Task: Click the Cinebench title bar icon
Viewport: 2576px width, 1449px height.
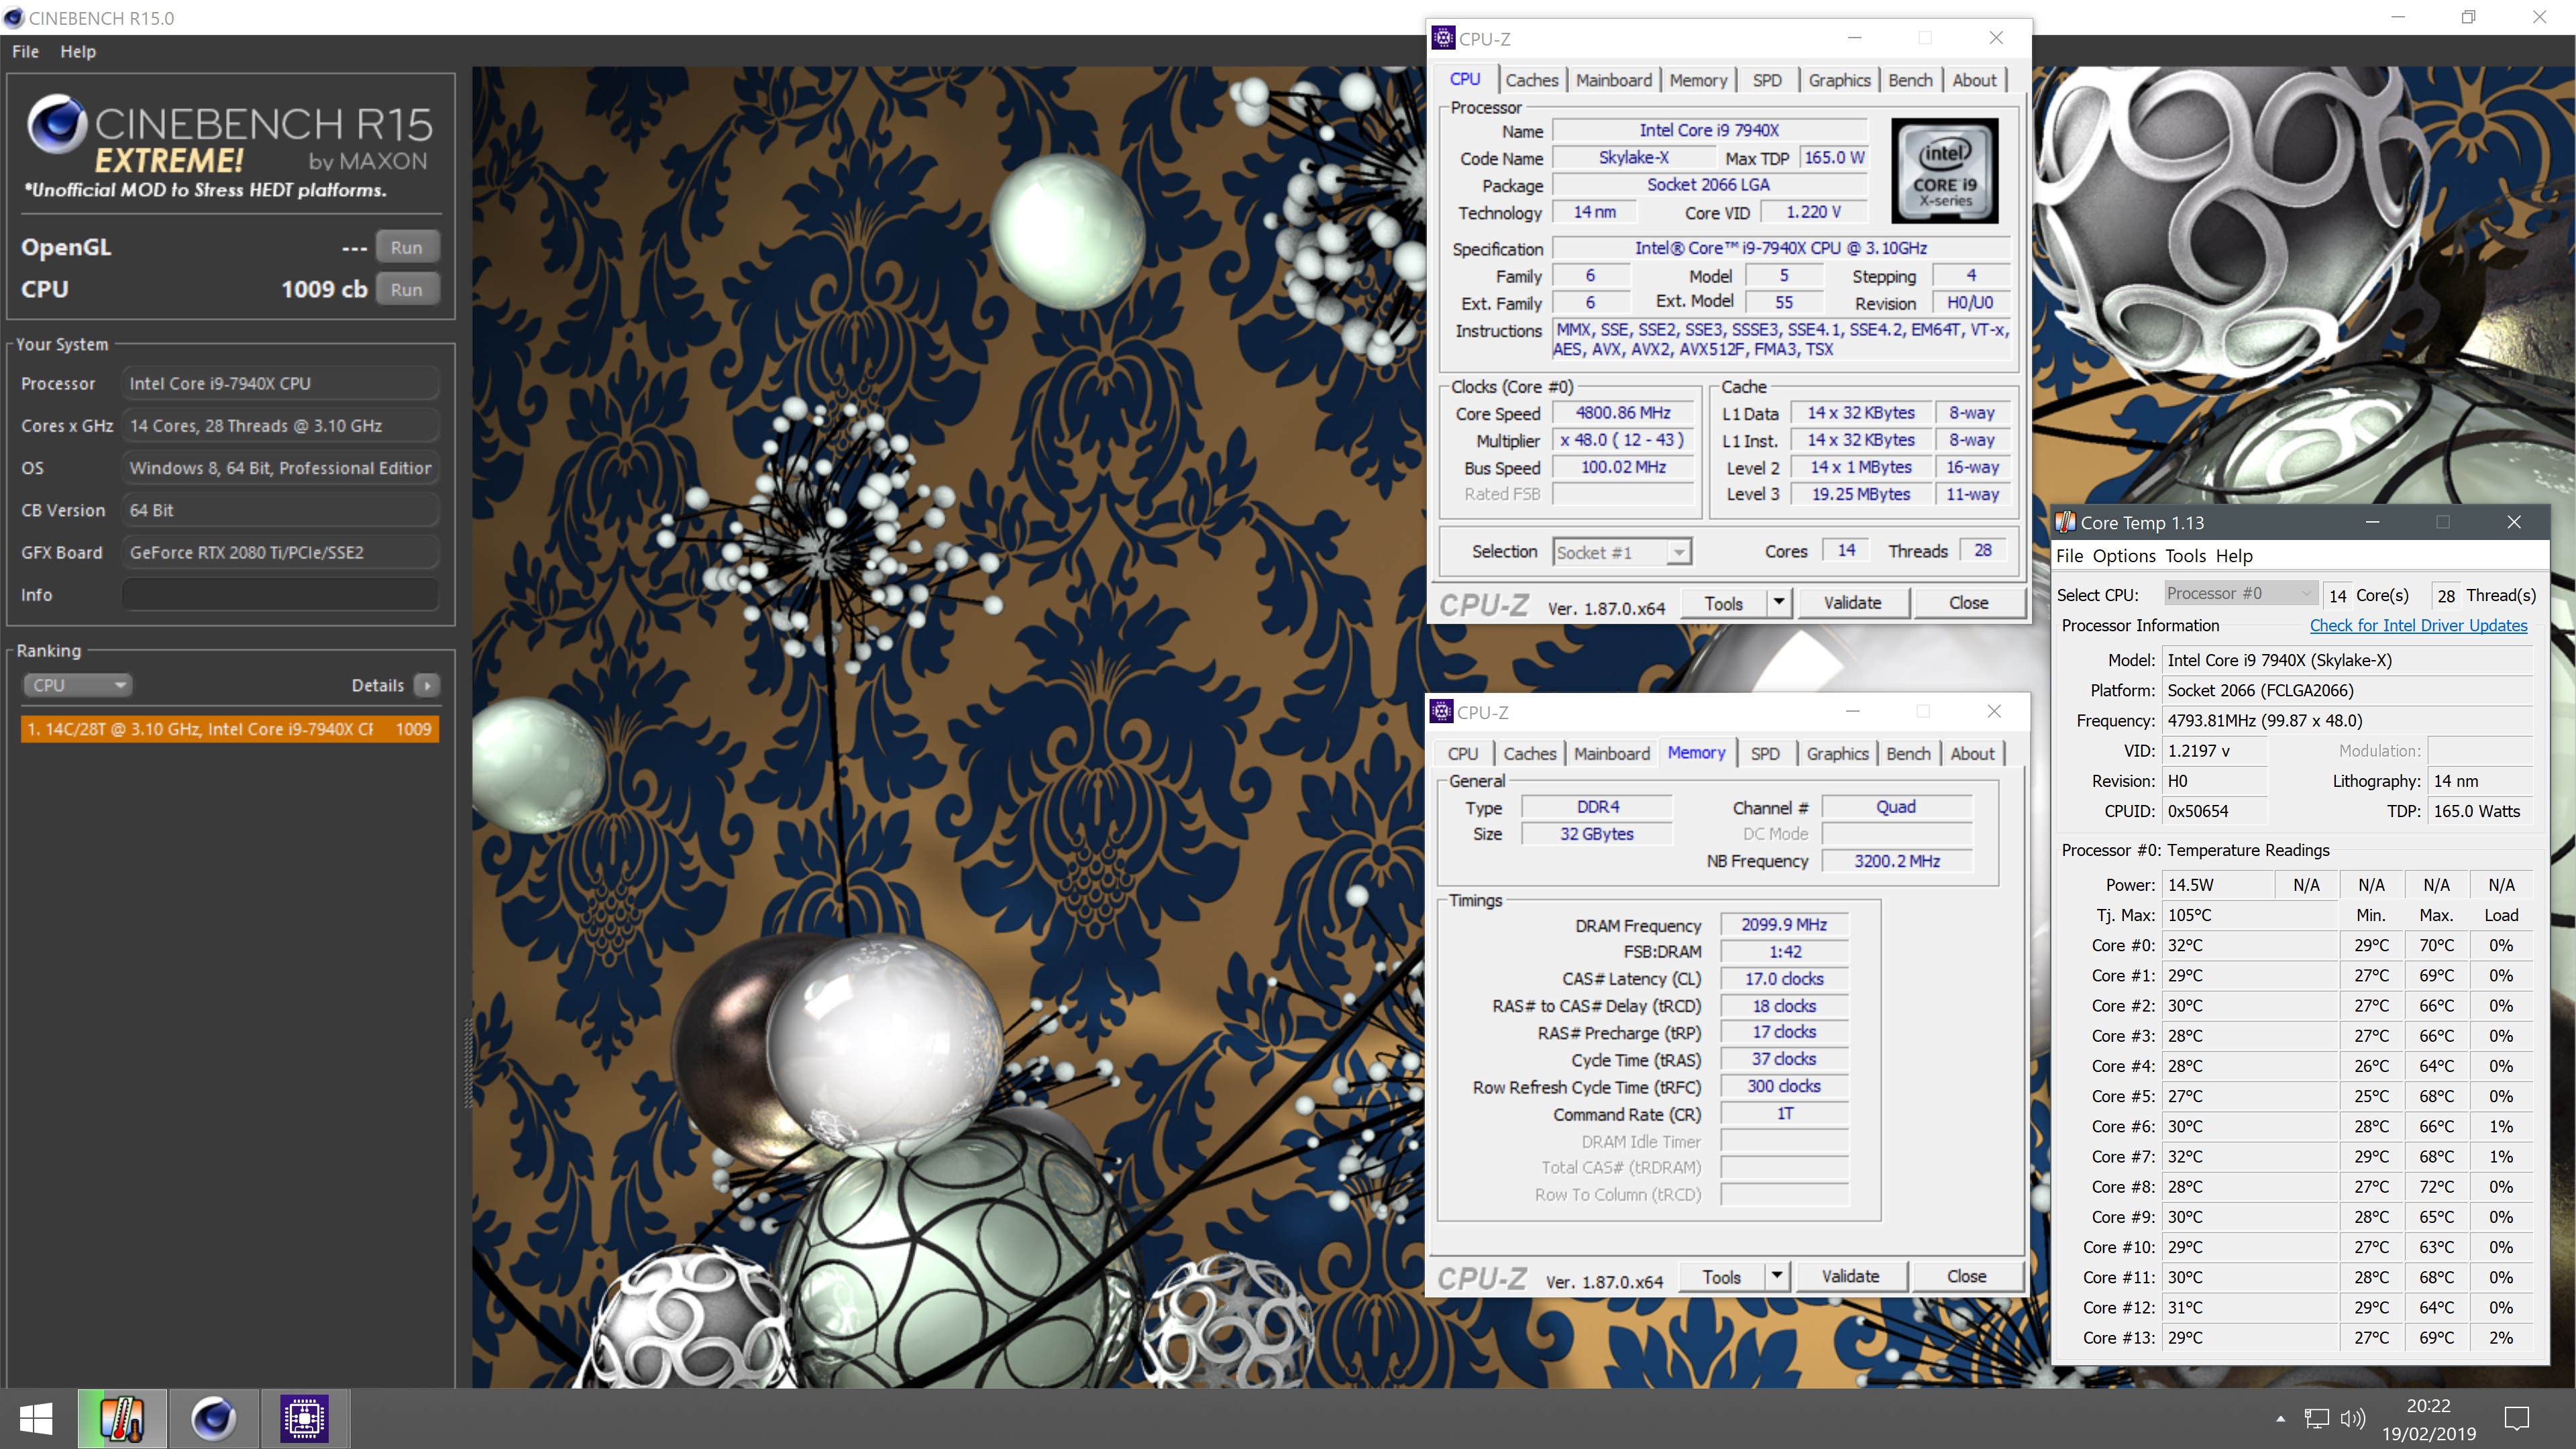Action: click(x=13, y=18)
